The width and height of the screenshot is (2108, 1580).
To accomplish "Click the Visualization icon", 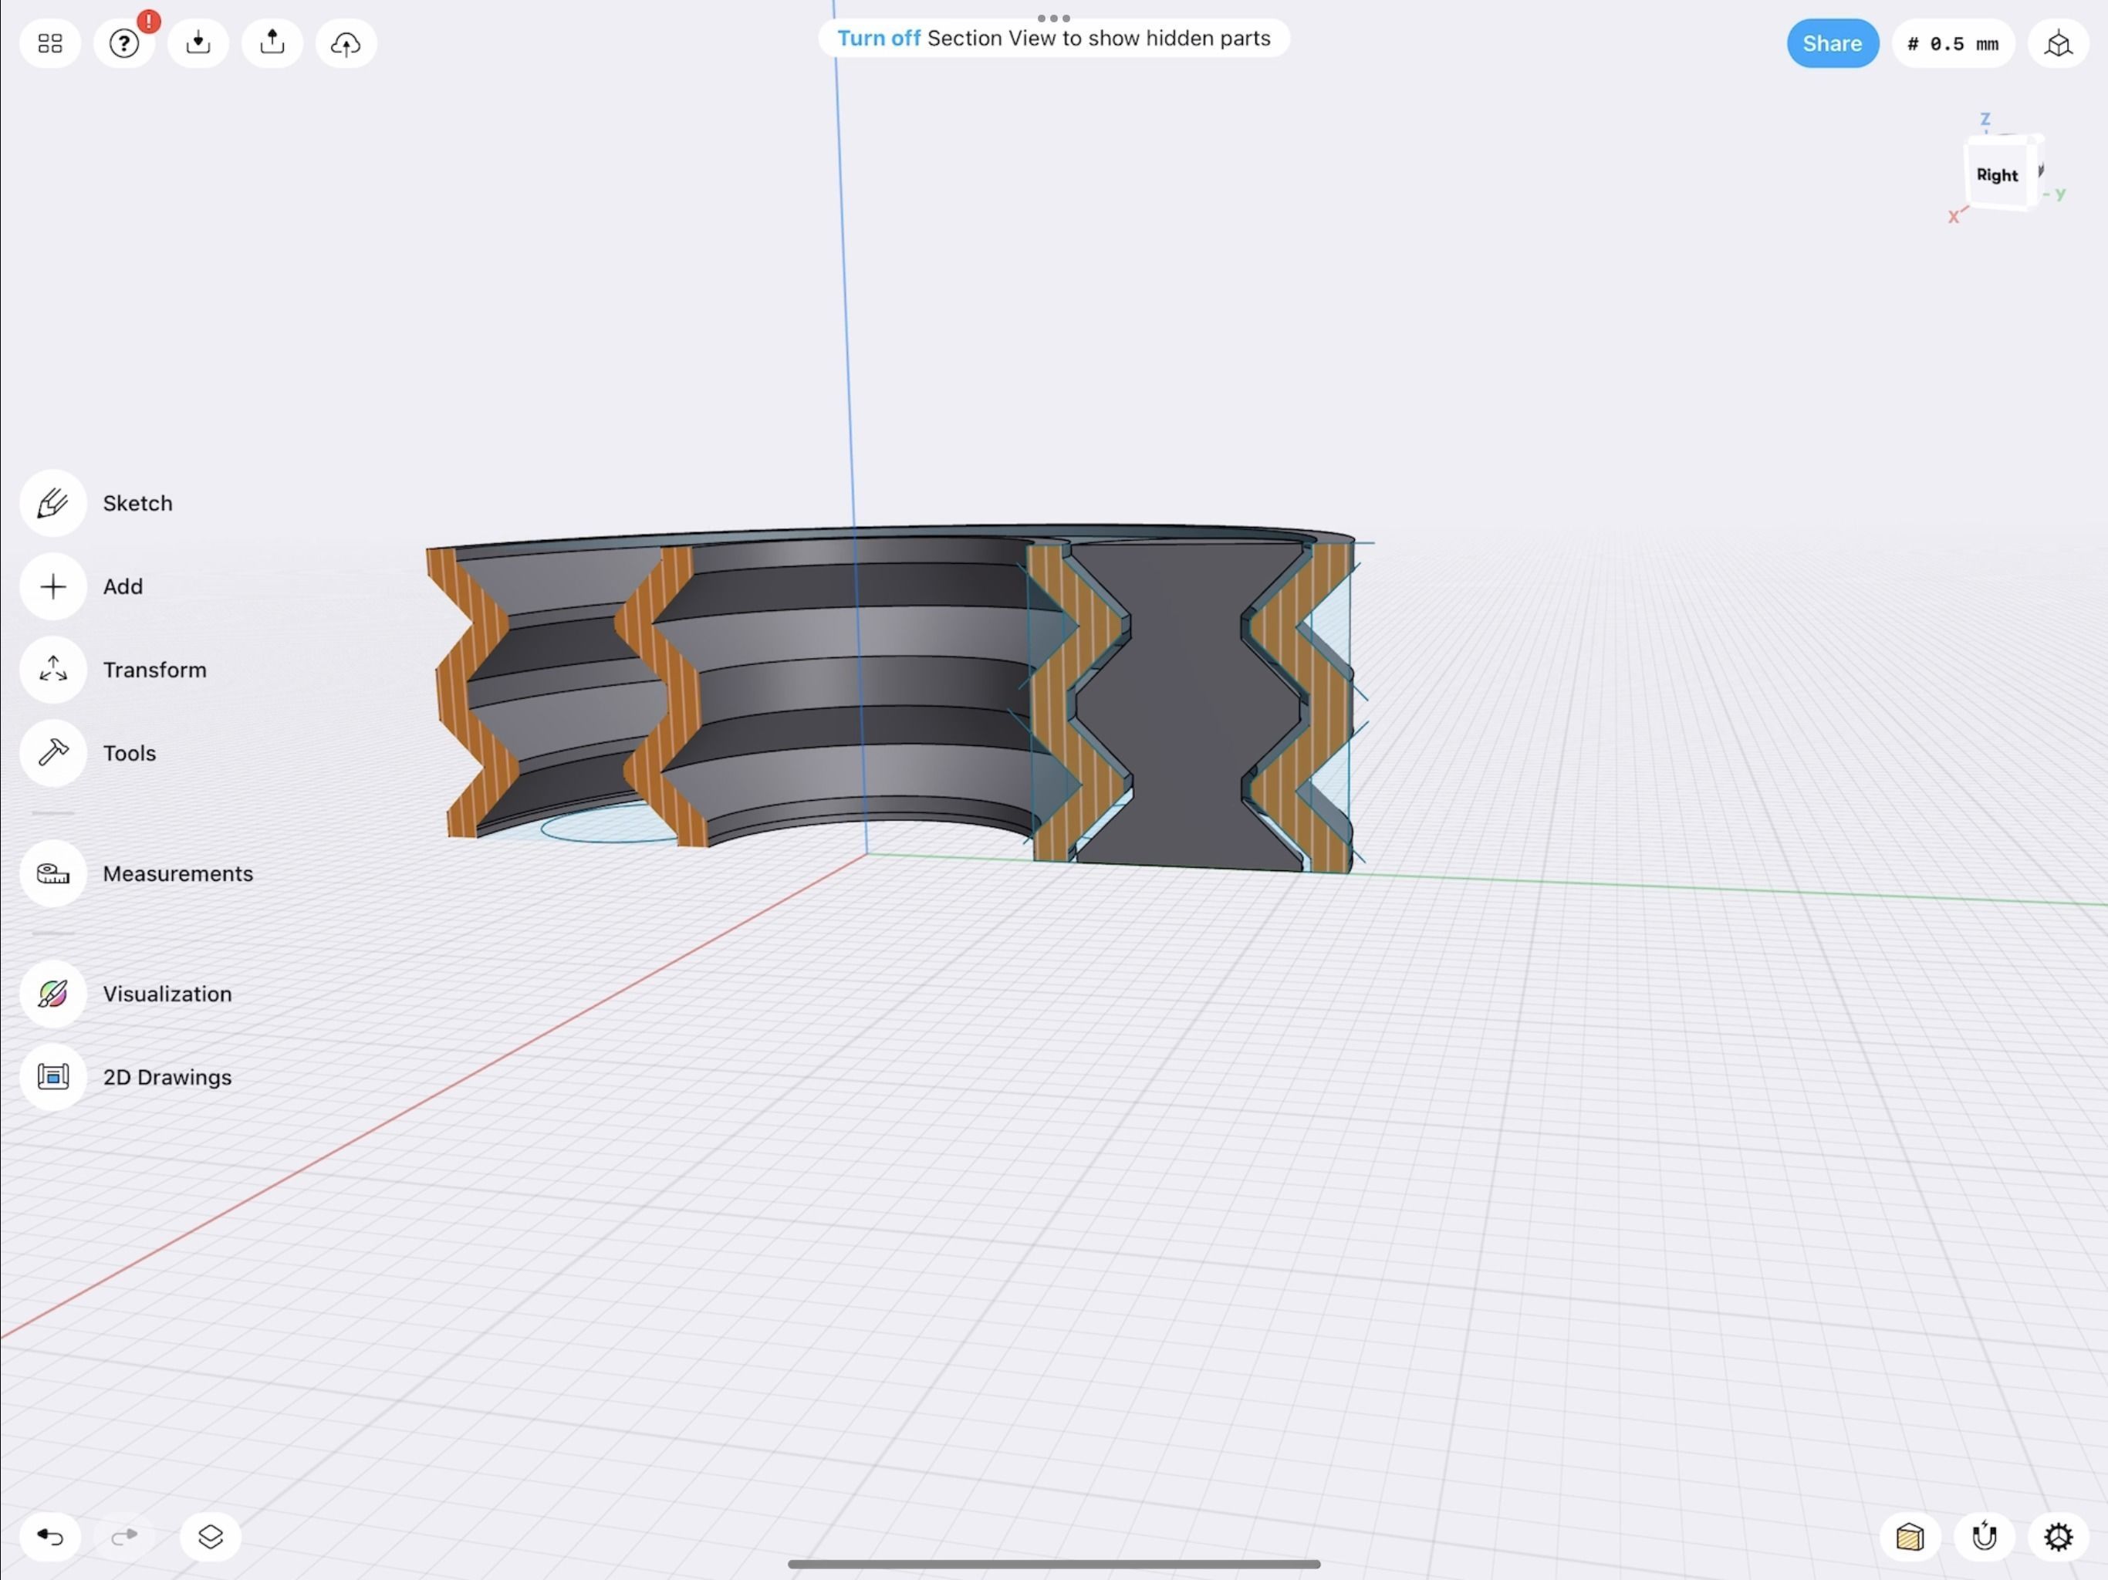I will (x=53, y=994).
